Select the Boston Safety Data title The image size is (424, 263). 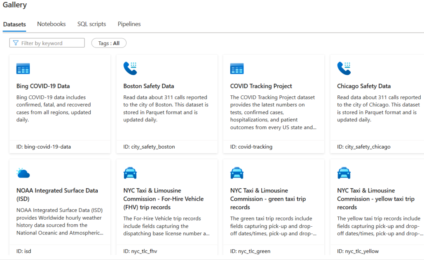point(149,86)
